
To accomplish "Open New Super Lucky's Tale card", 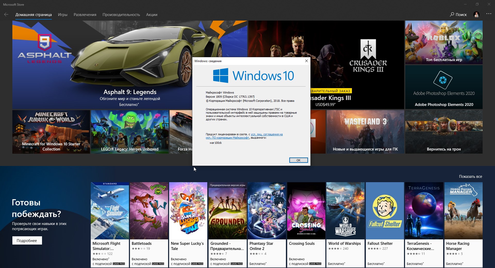I will (188, 225).
